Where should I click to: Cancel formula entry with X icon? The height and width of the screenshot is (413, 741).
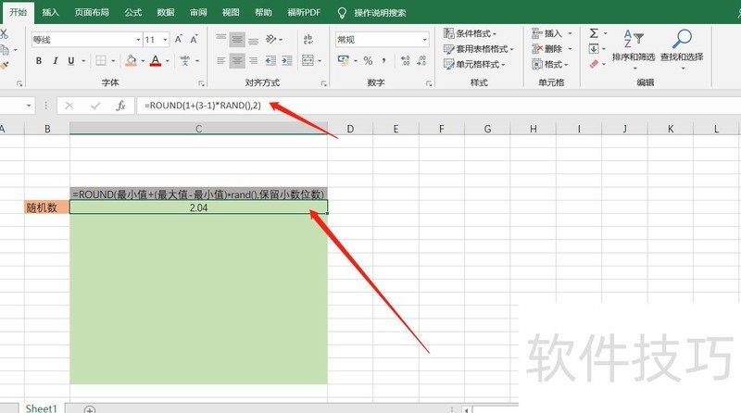click(69, 106)
